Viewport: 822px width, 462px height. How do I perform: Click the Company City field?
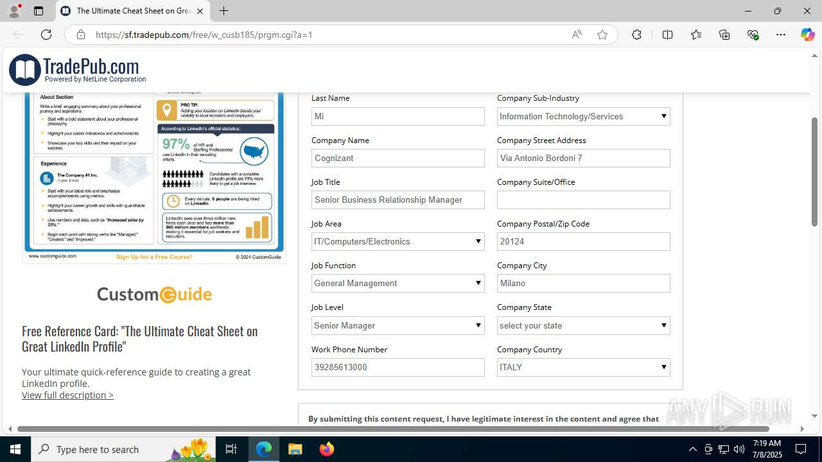(583, 283)
